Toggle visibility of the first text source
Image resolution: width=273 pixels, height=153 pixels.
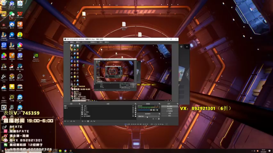133,106
